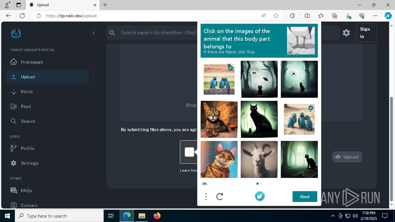Click the Neiki portal logo
This screenshot has height=222, width=395.
16,33
